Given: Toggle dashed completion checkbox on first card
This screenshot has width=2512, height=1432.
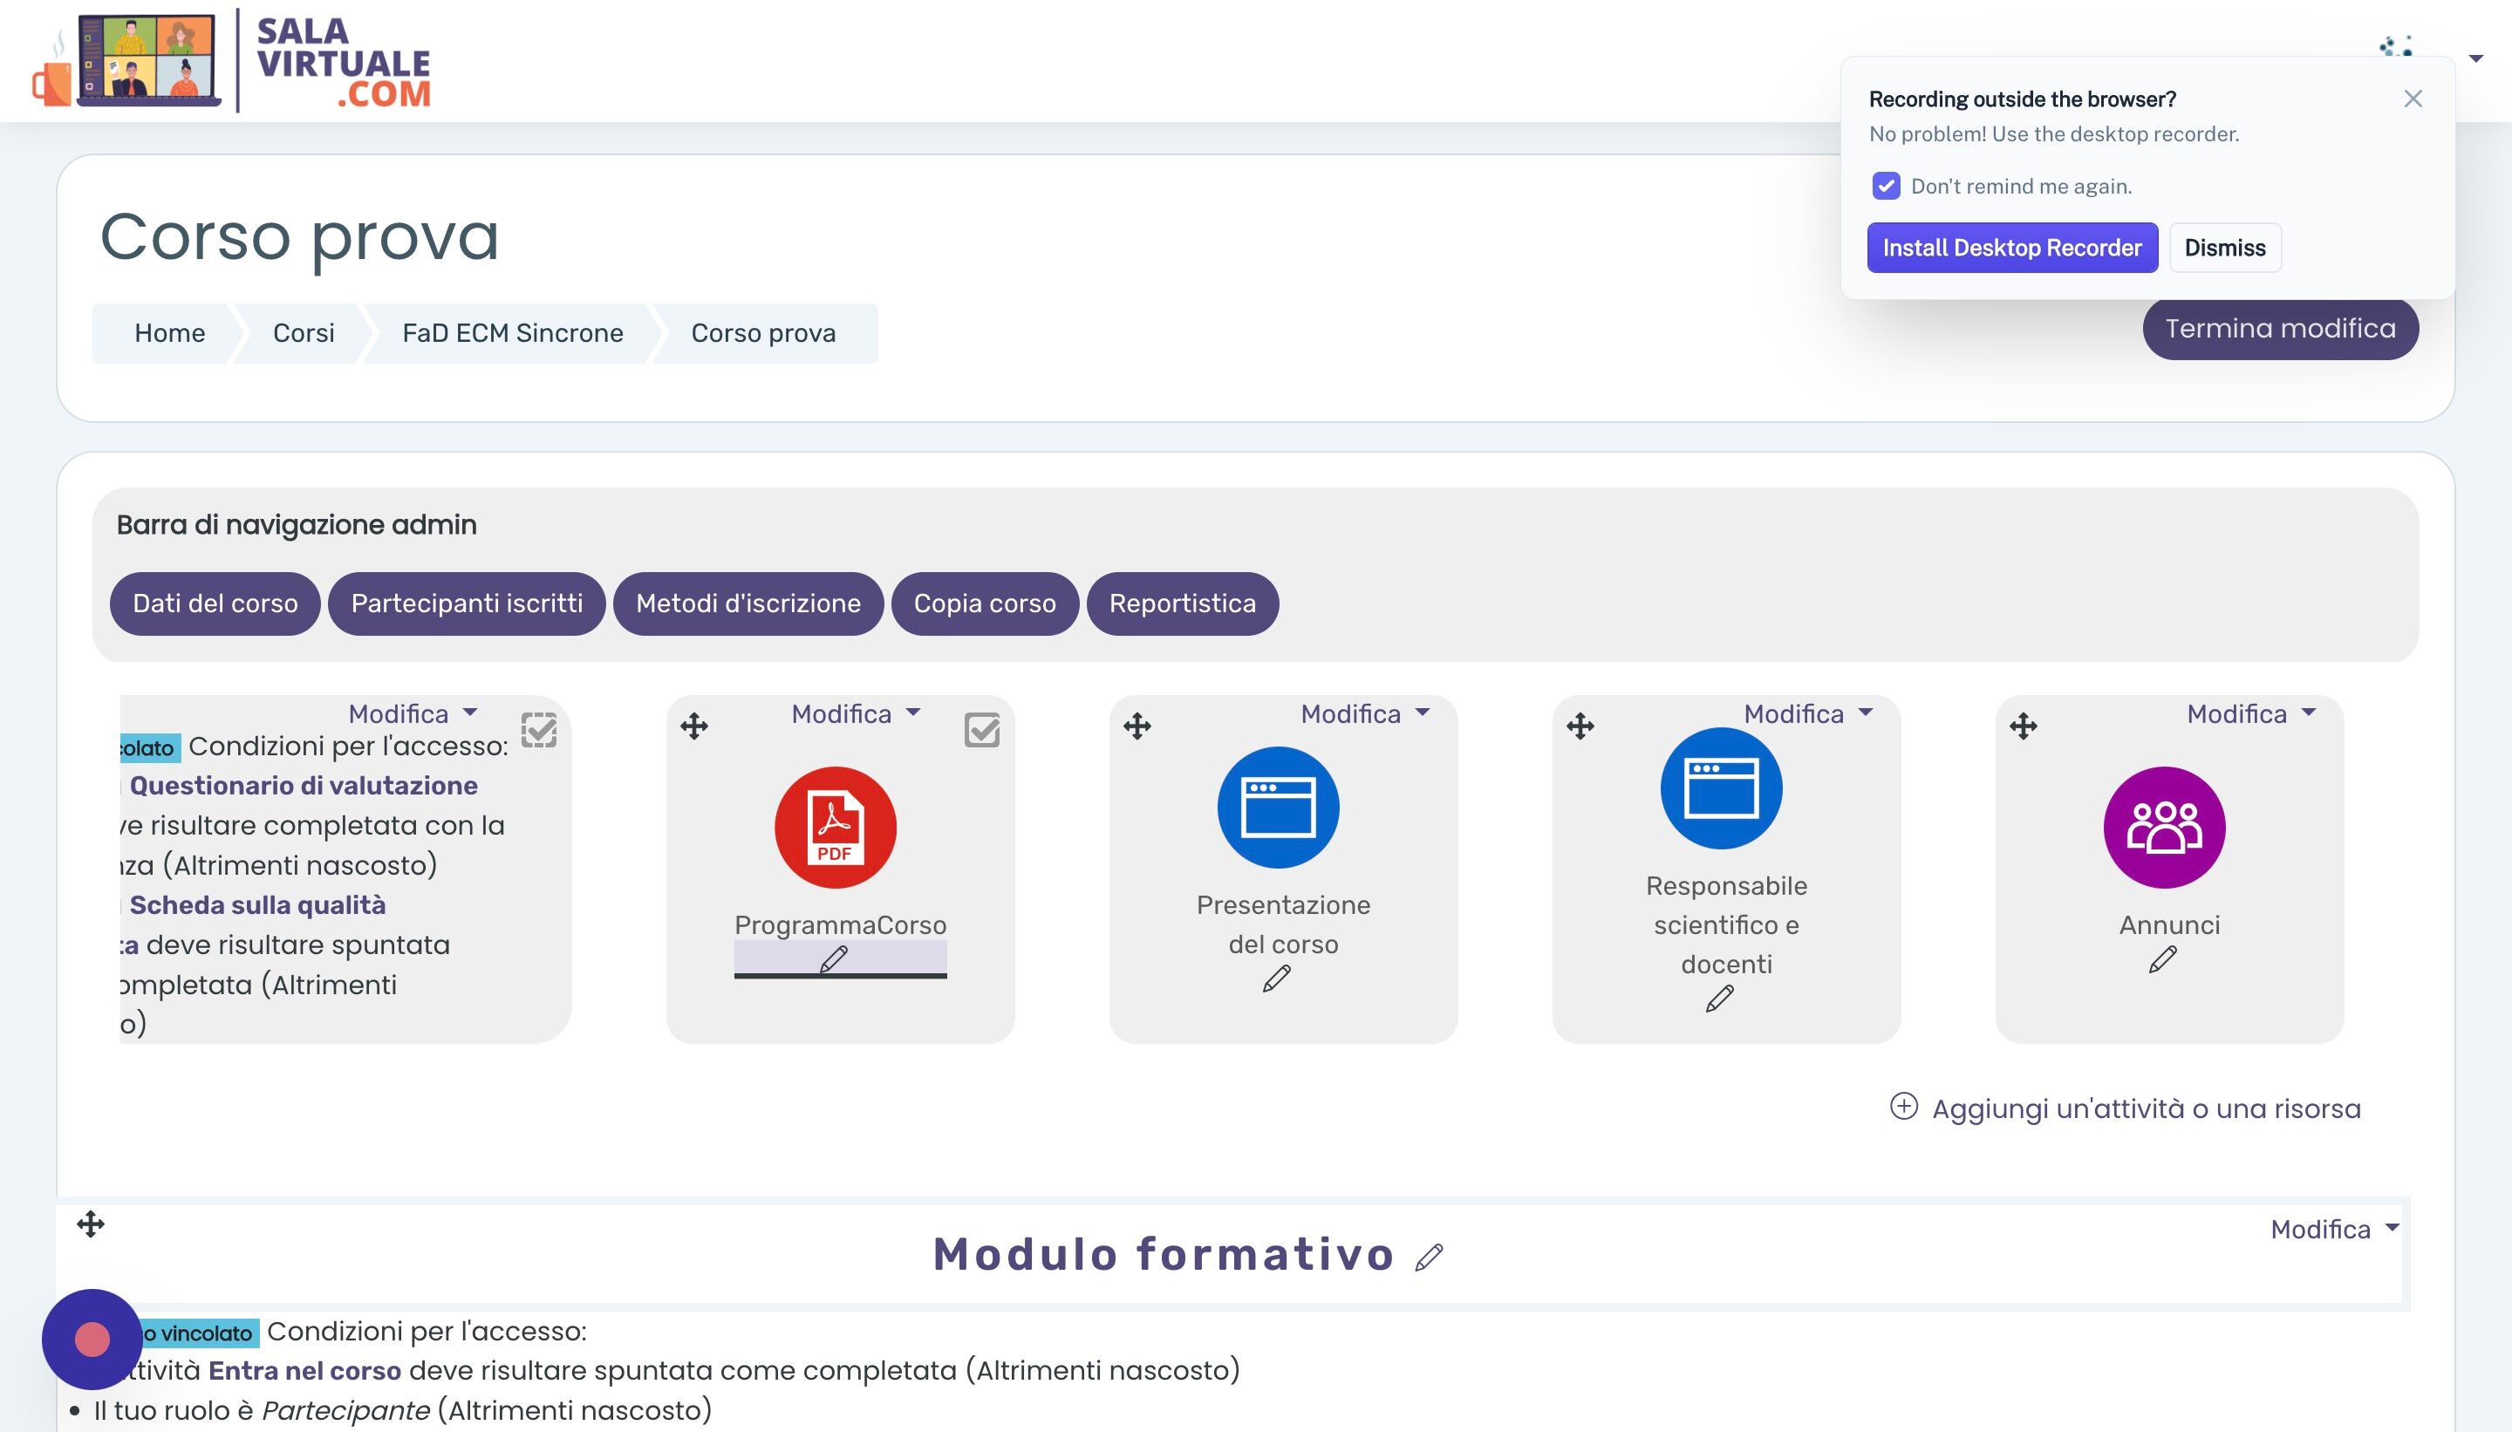Looking at the screenshot, I should [539, 730].
